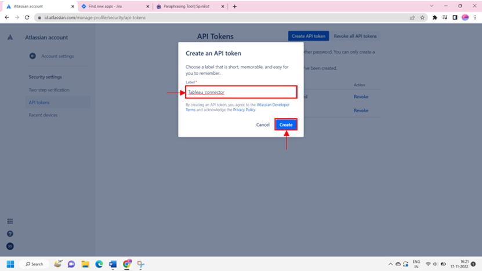The image size is (482, 271).
Task: Switch to Find new apps - Jira tab
Action: tap(114, 6)
